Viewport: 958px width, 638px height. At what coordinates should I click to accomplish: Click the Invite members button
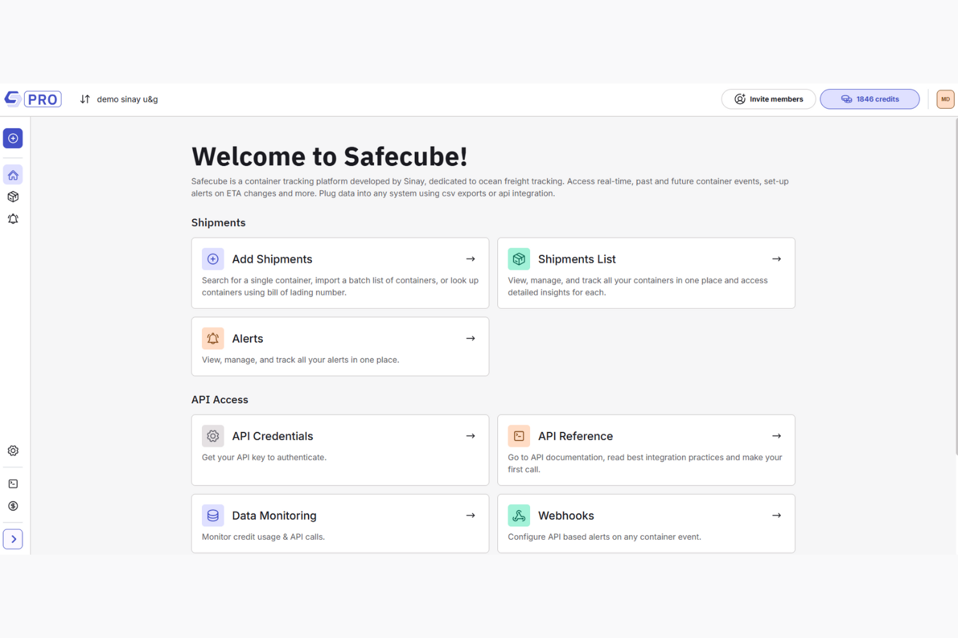(768, 99)
